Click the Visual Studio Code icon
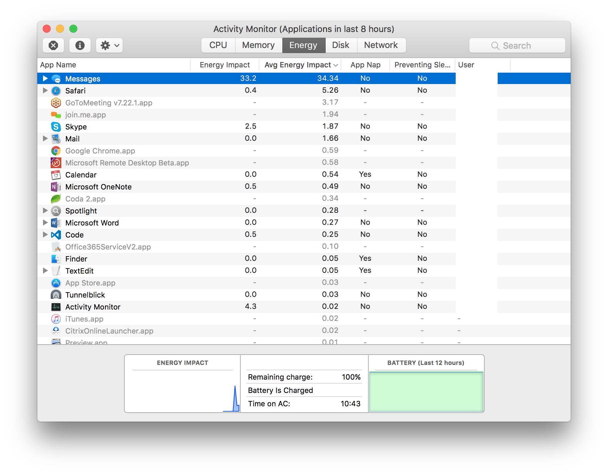608x475 pixels. [x=56, y=235]
